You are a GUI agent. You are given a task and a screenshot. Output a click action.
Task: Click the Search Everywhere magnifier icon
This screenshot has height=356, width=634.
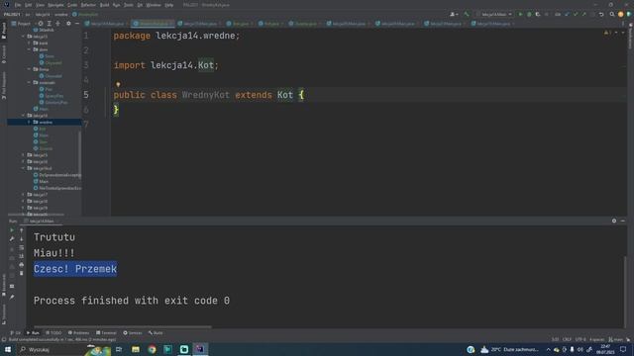(612, 14)
